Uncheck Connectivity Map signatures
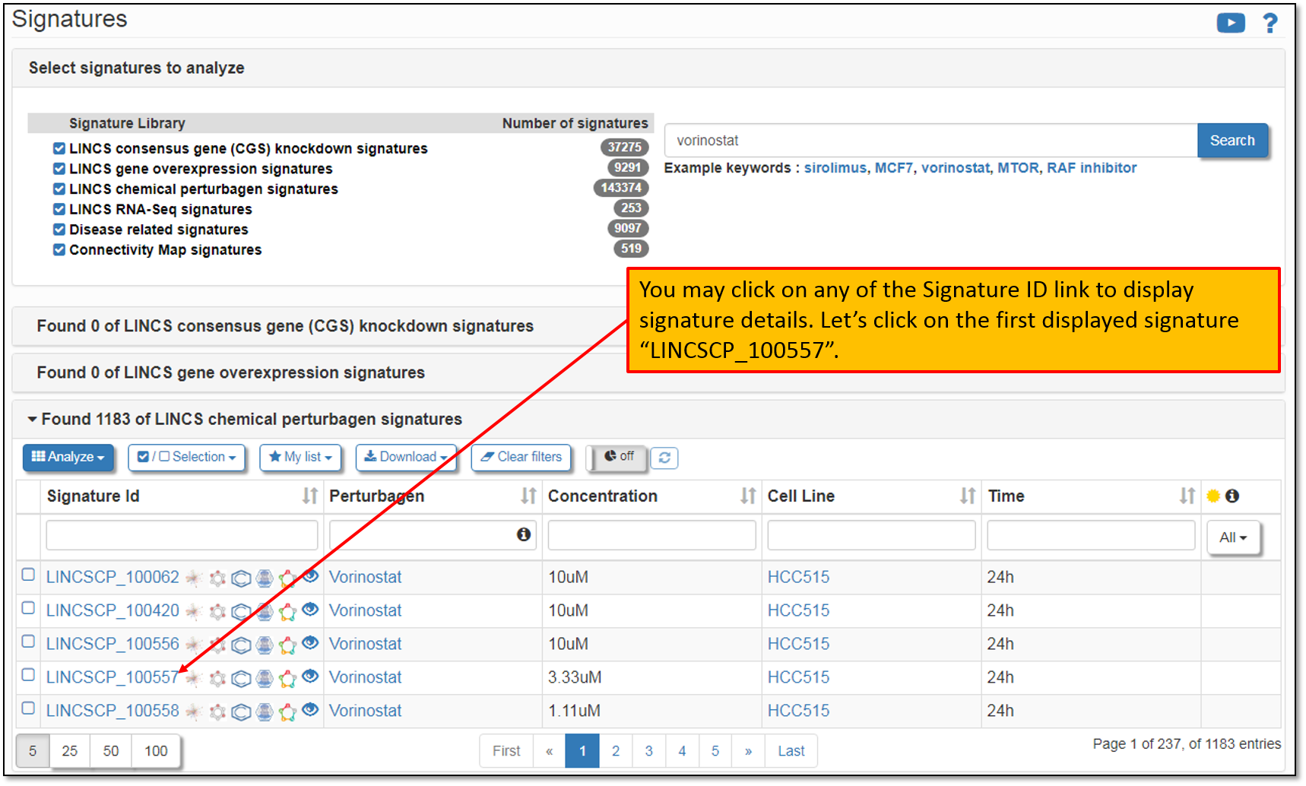 pos(59,249)
